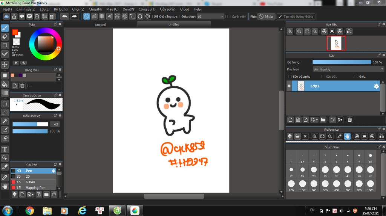This screenshot has width=386, height=216.
Task: Click the orange swatch in Bảng màu
Action: coord(12,76)
